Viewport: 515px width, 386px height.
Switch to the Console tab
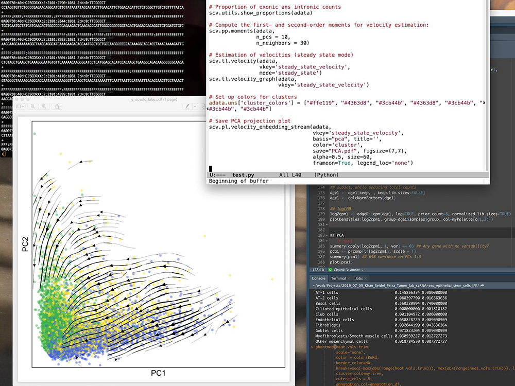(x=319, y=278)
